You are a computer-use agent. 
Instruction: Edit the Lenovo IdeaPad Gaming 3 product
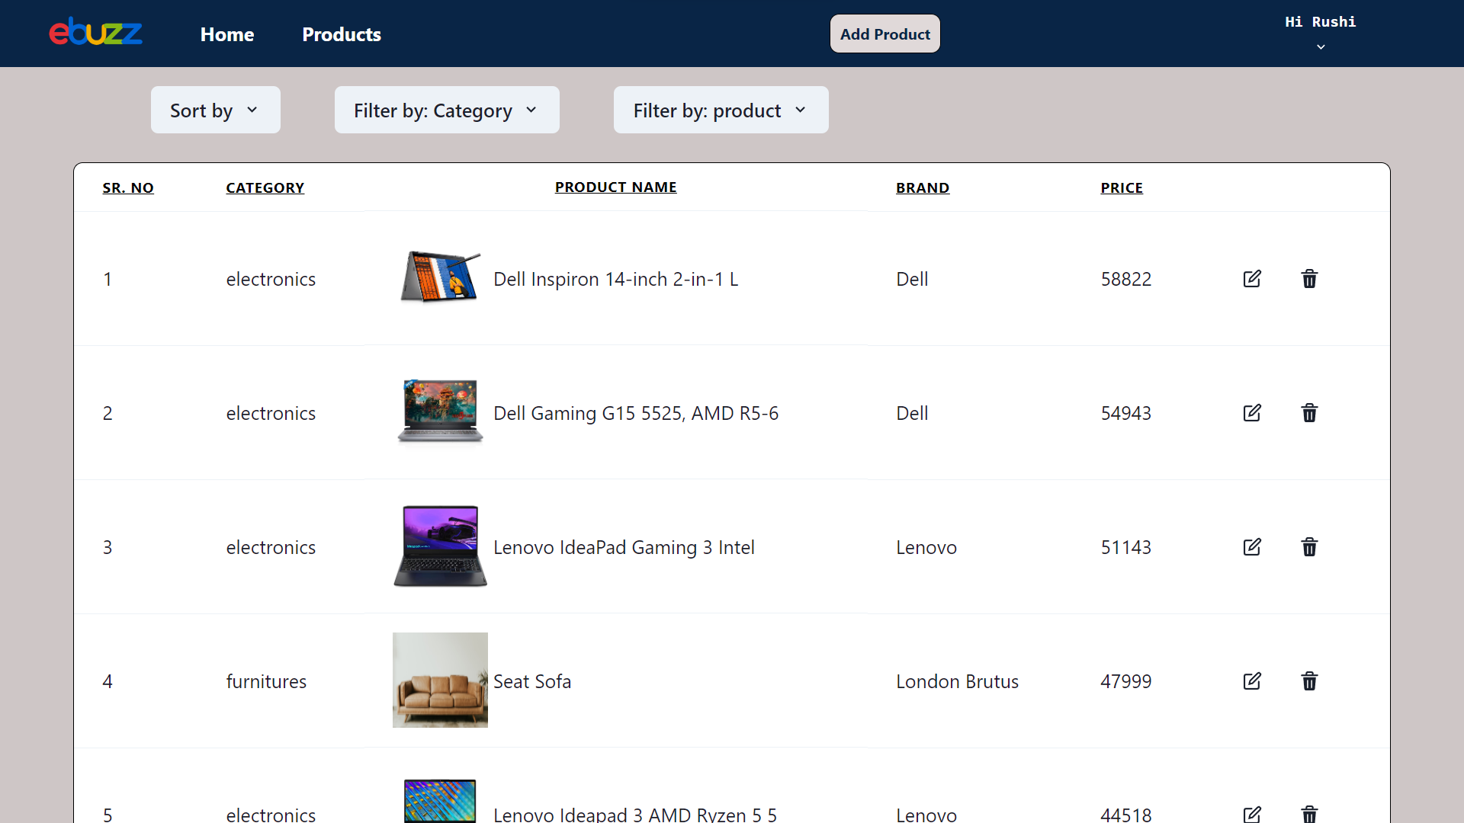[x=1252, y=547]
